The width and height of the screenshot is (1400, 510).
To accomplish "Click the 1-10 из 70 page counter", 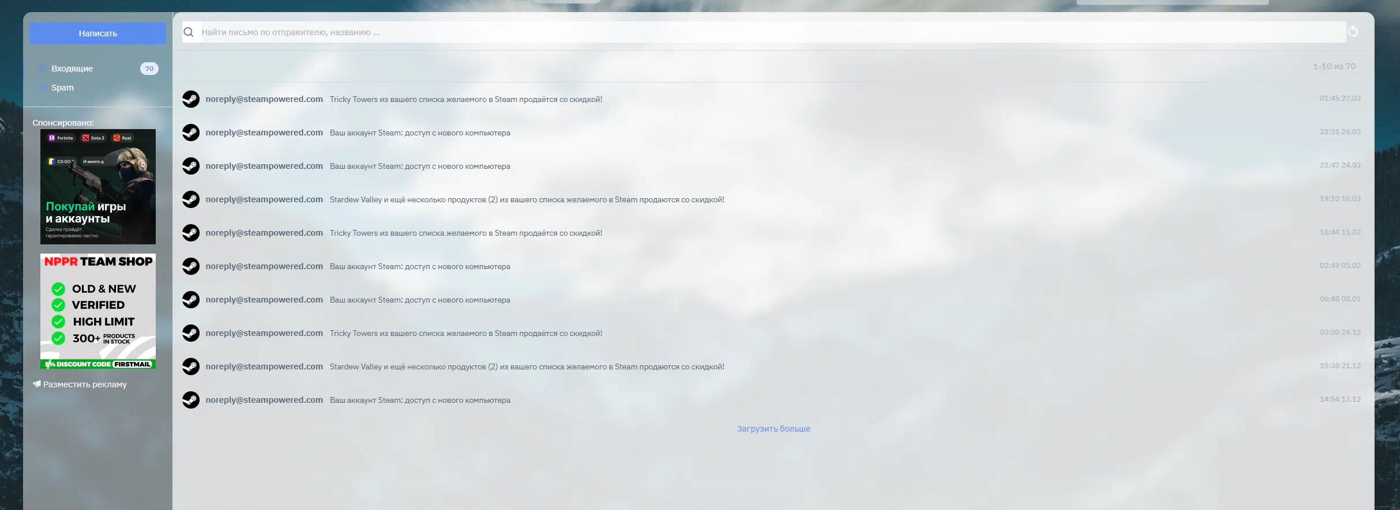I will [1334, 66].
